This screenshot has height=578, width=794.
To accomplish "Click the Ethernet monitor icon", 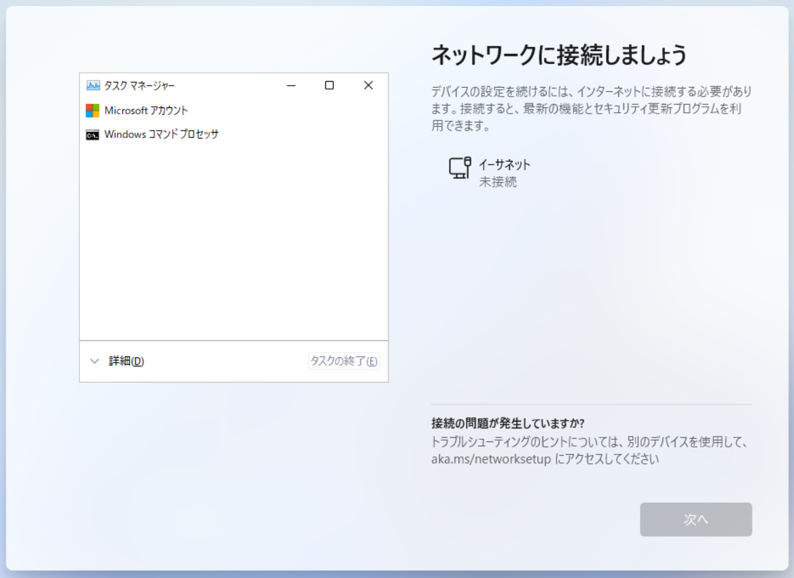I will coord(460,168).
